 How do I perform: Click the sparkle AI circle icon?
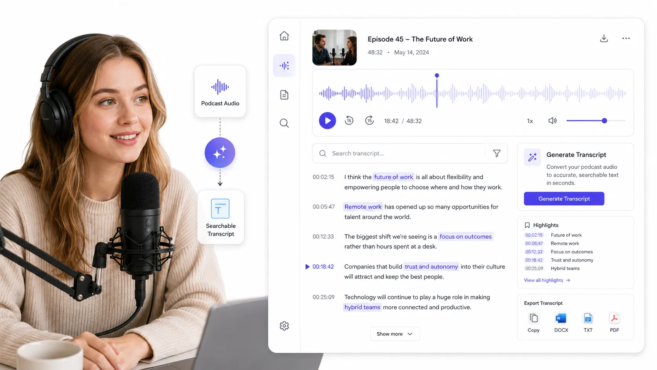point(220,153)
